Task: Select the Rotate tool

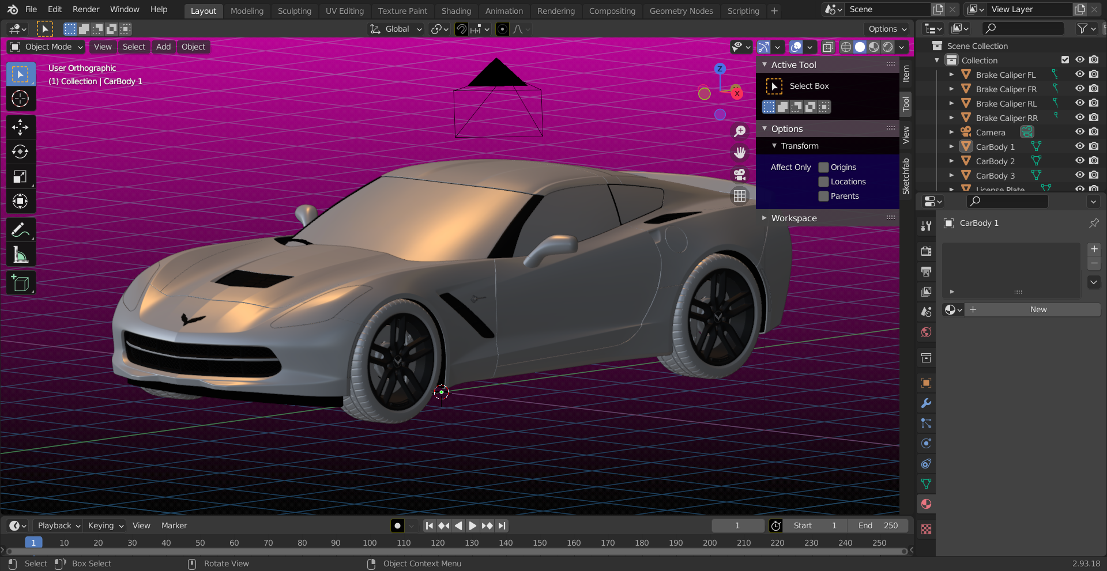Action: pos(20,152)
